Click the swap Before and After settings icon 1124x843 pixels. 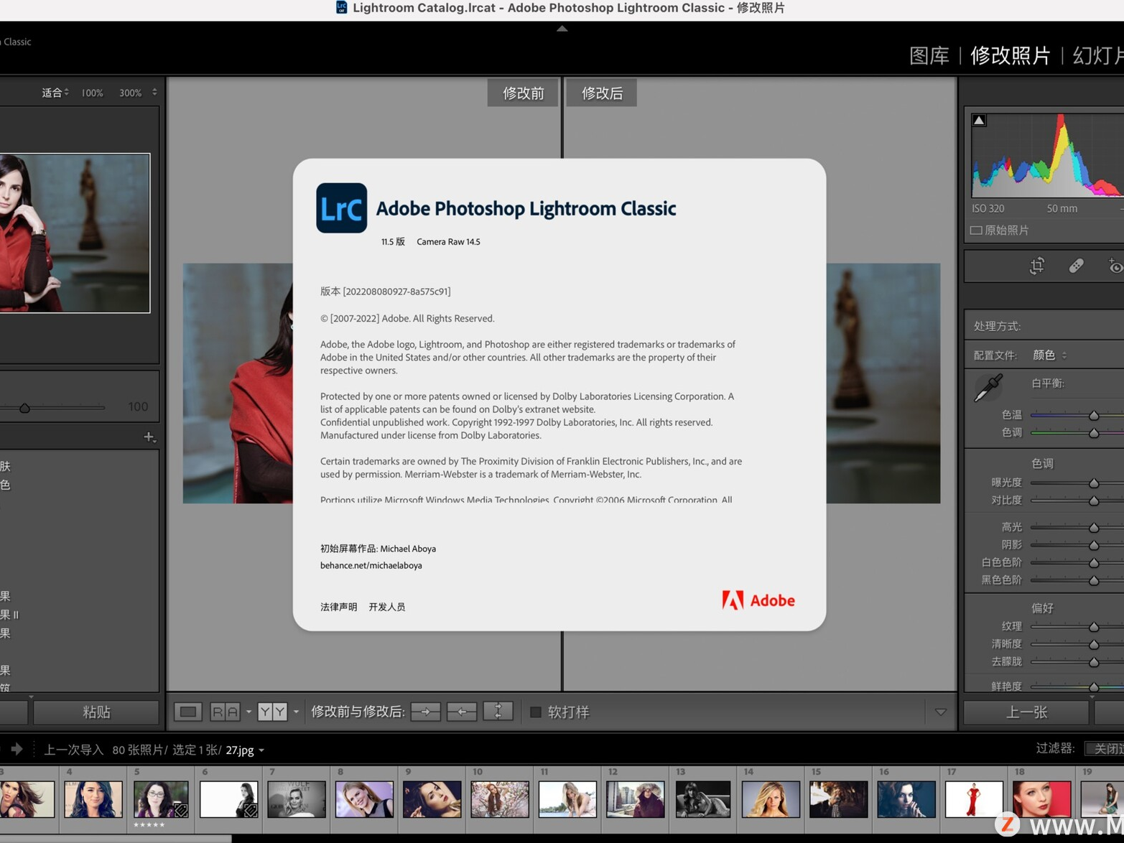coord(498,711)
